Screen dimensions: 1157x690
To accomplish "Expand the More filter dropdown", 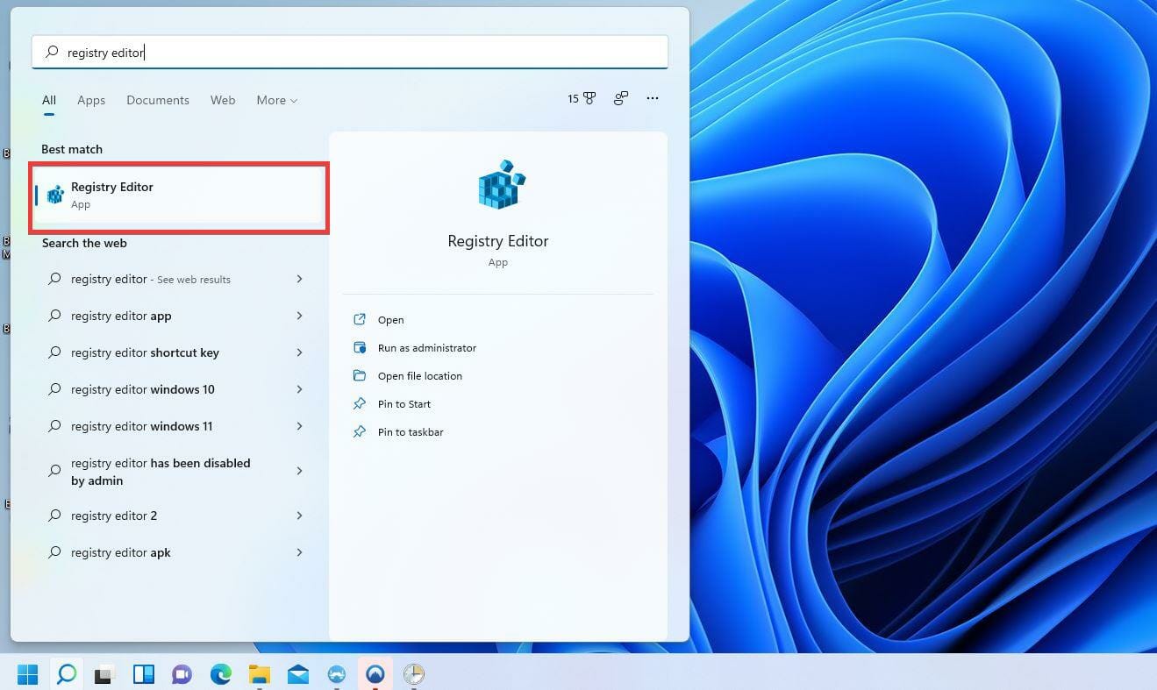I will tap(276, 100).
